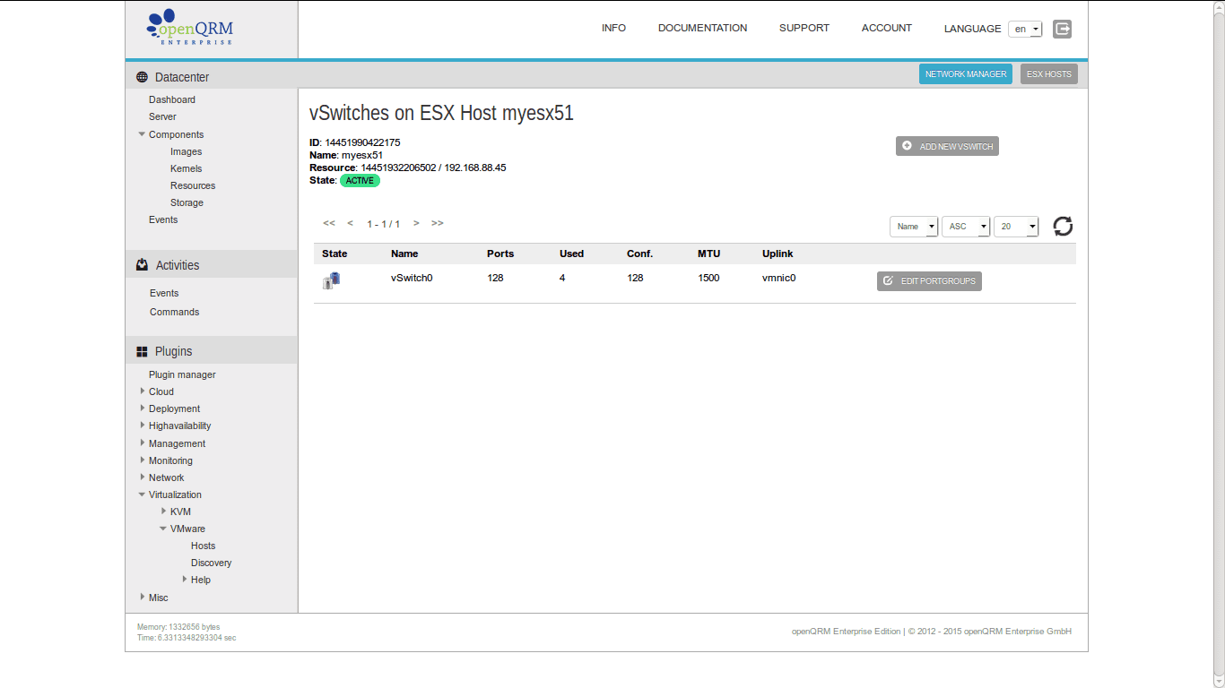
Task: Click the openQRM Enterprise logo
Action: click(x=190, y=28)
